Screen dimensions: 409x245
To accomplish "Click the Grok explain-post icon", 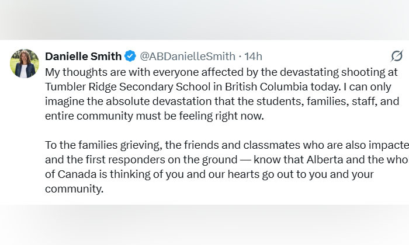I will point(396,56).
